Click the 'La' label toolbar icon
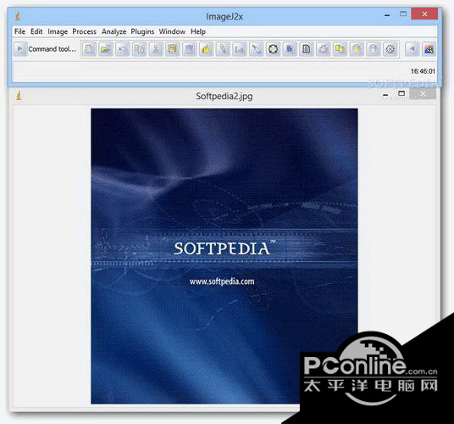Image resolution: width=454 pixels, height=424 pixels. pyautogui.click(x=240, y=49)
